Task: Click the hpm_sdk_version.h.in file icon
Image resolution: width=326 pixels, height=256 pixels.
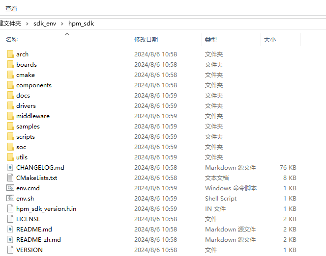Action: (10, 208)
